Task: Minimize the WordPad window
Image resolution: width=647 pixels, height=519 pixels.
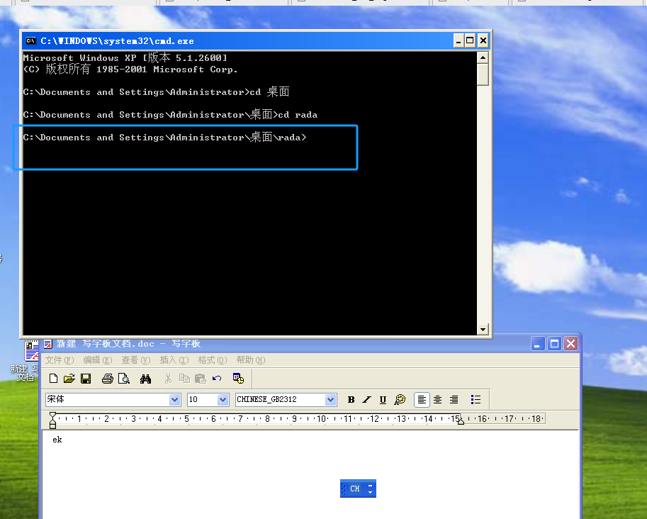Action: click(x=538, y=344)
